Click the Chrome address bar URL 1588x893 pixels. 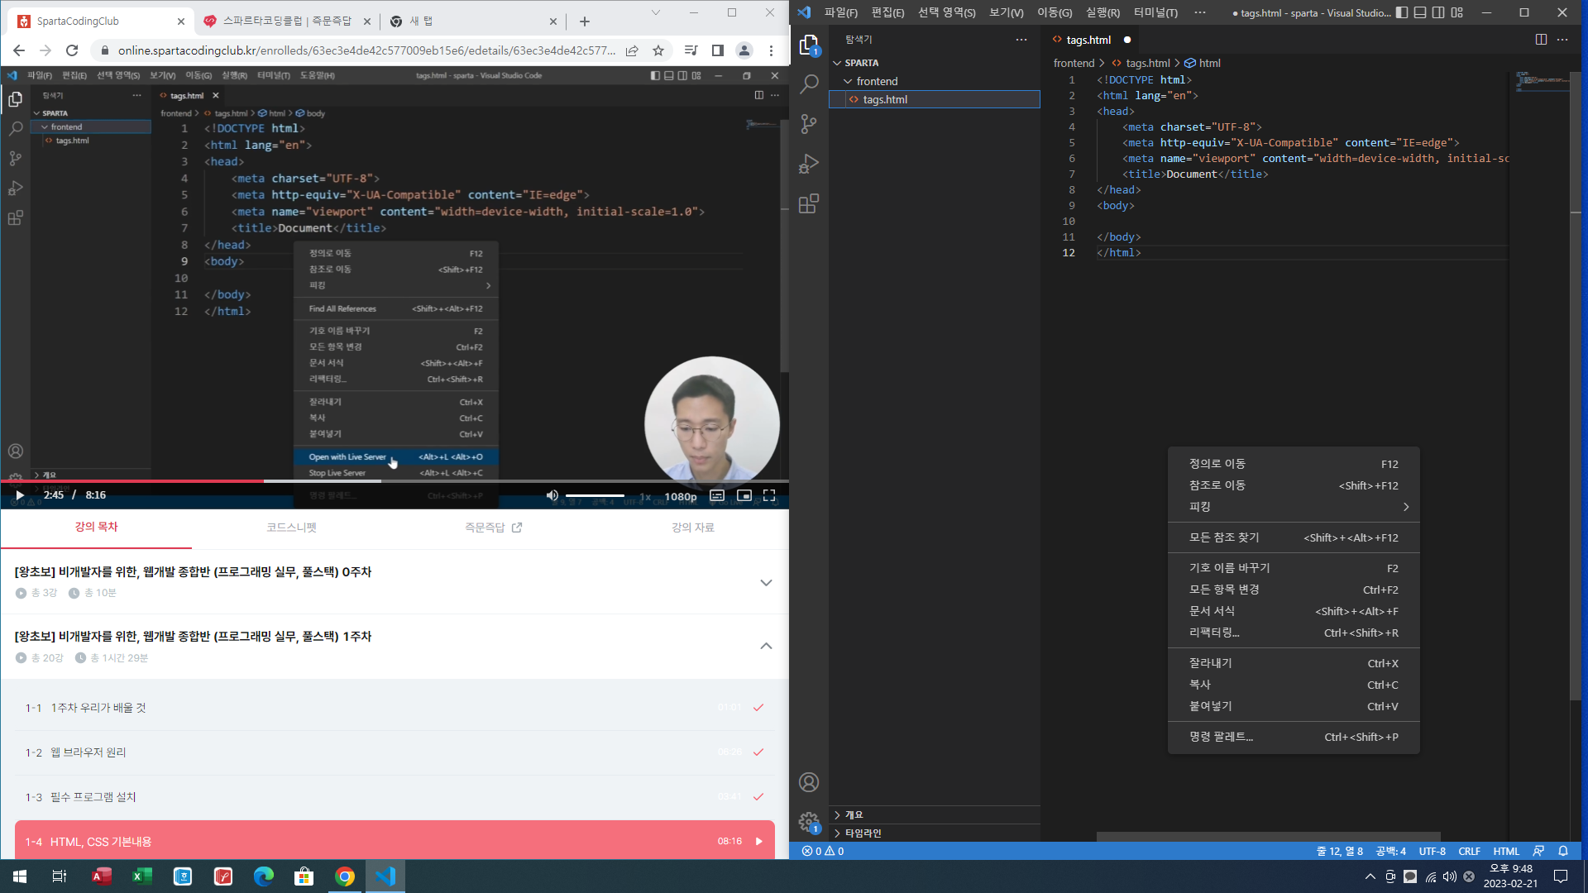[x=366, y=50]
